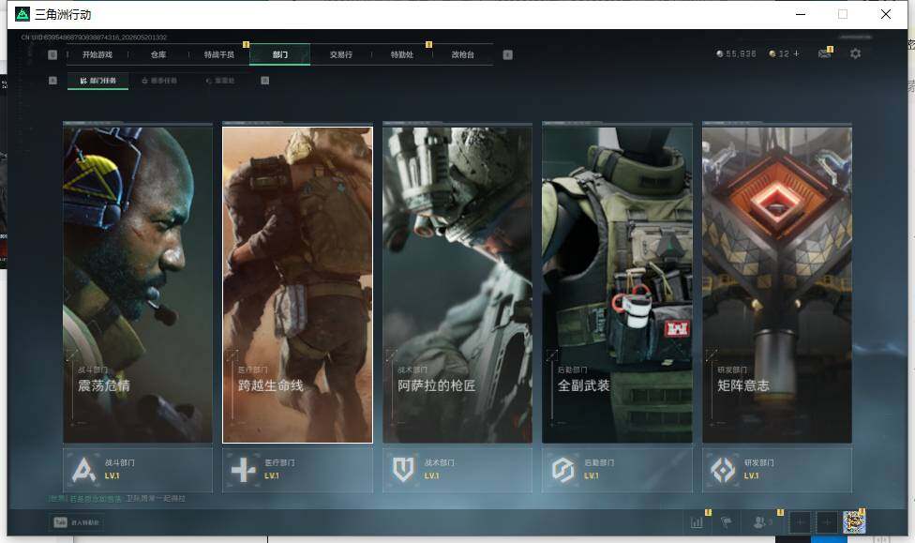Click the player avatar thumbnail
Viewport: 915px width, 543px height.
(854, 522)
